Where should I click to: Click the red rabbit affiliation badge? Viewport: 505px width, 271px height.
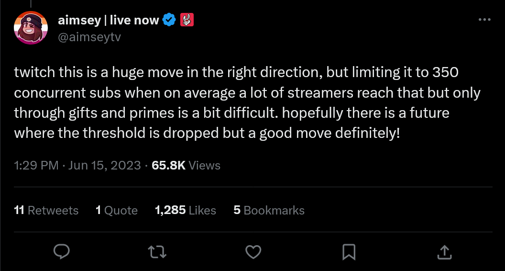(x=187, y=21)
